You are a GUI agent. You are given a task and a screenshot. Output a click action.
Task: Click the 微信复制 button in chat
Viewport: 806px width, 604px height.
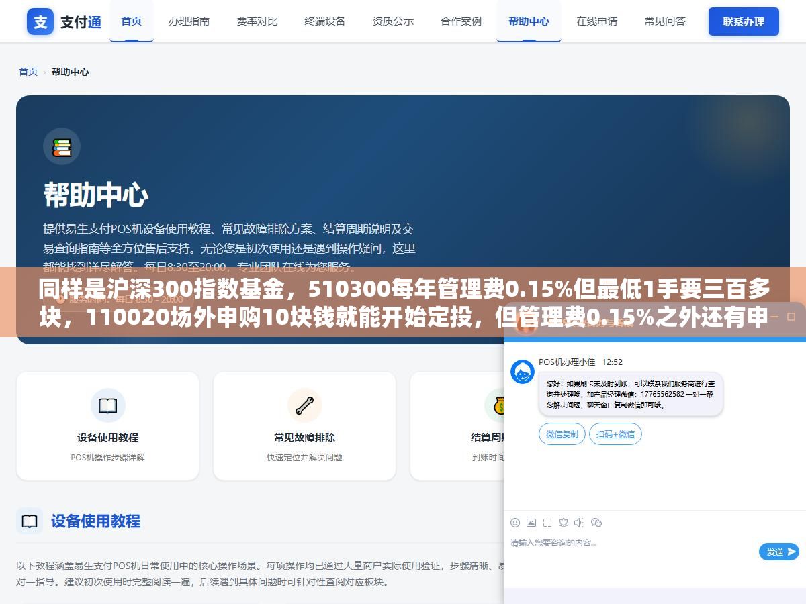coord(562,434)
